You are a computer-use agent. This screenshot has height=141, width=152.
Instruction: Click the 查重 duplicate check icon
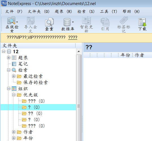49,22
